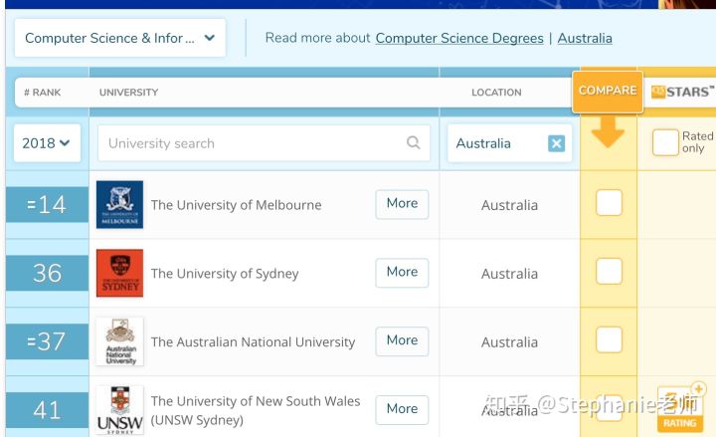Click More for University of Melbourne

[x=402, y=204]
